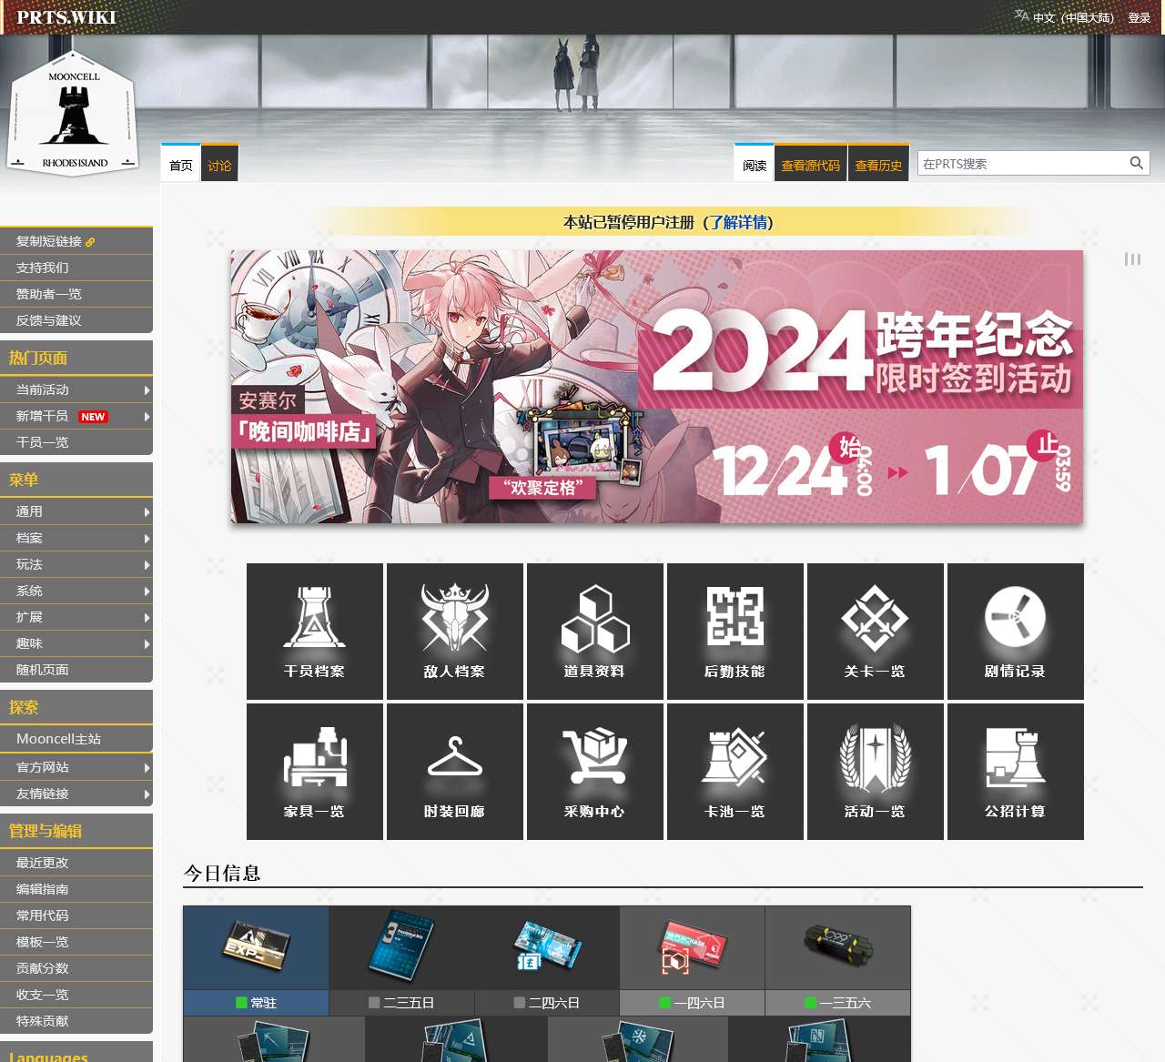This screenshot has height=1062, width=1165.
Task: Click the PRTS.WIKI site title
Action: pos(66,17)
